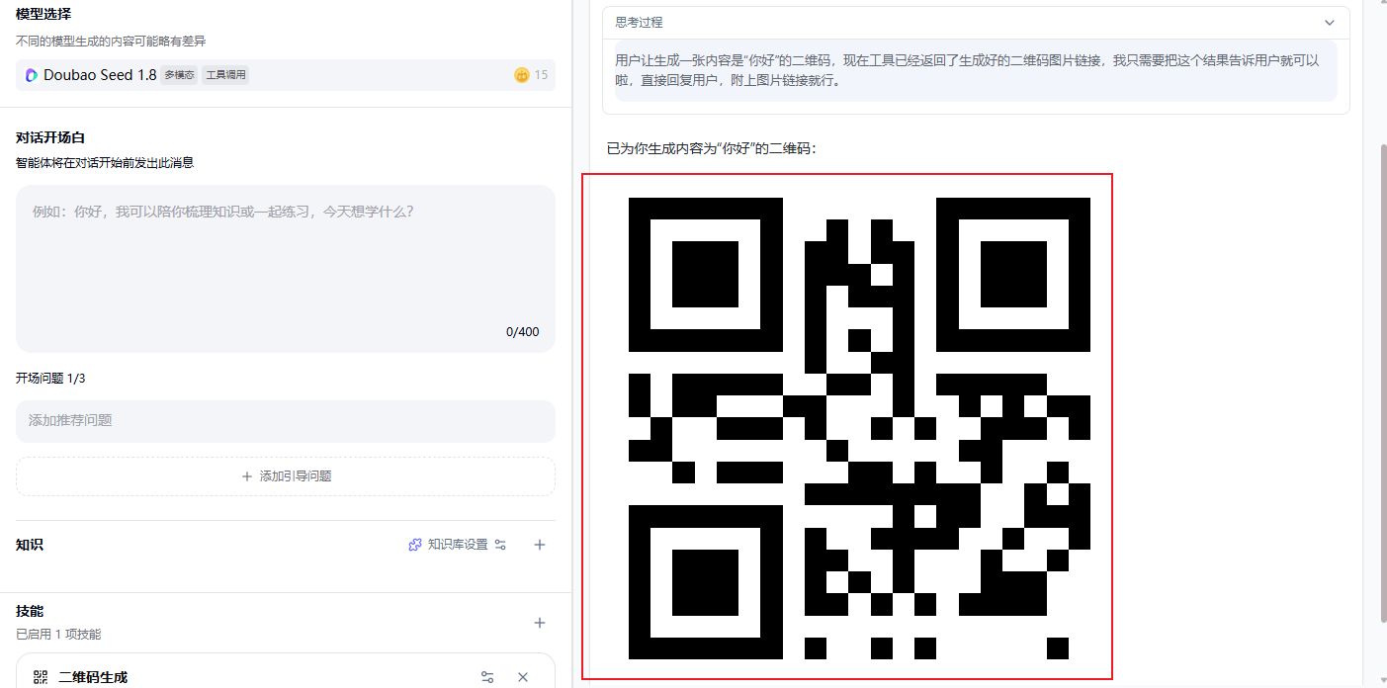
Task: Click the 对话开场白 section heading
Action: click(x=50, y=137)
